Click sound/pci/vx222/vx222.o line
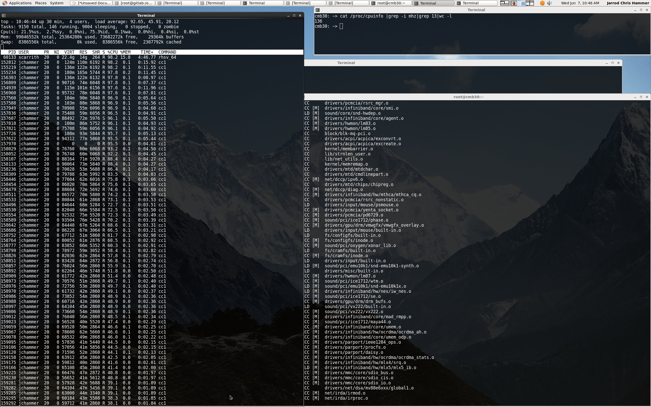Viewport: 651px width, 407px height. (344, 312)
